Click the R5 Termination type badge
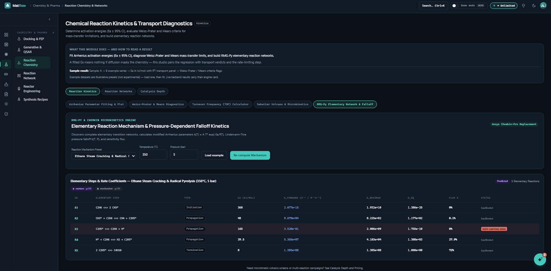This screenshot has width=551, height=271. coord(195,250)
